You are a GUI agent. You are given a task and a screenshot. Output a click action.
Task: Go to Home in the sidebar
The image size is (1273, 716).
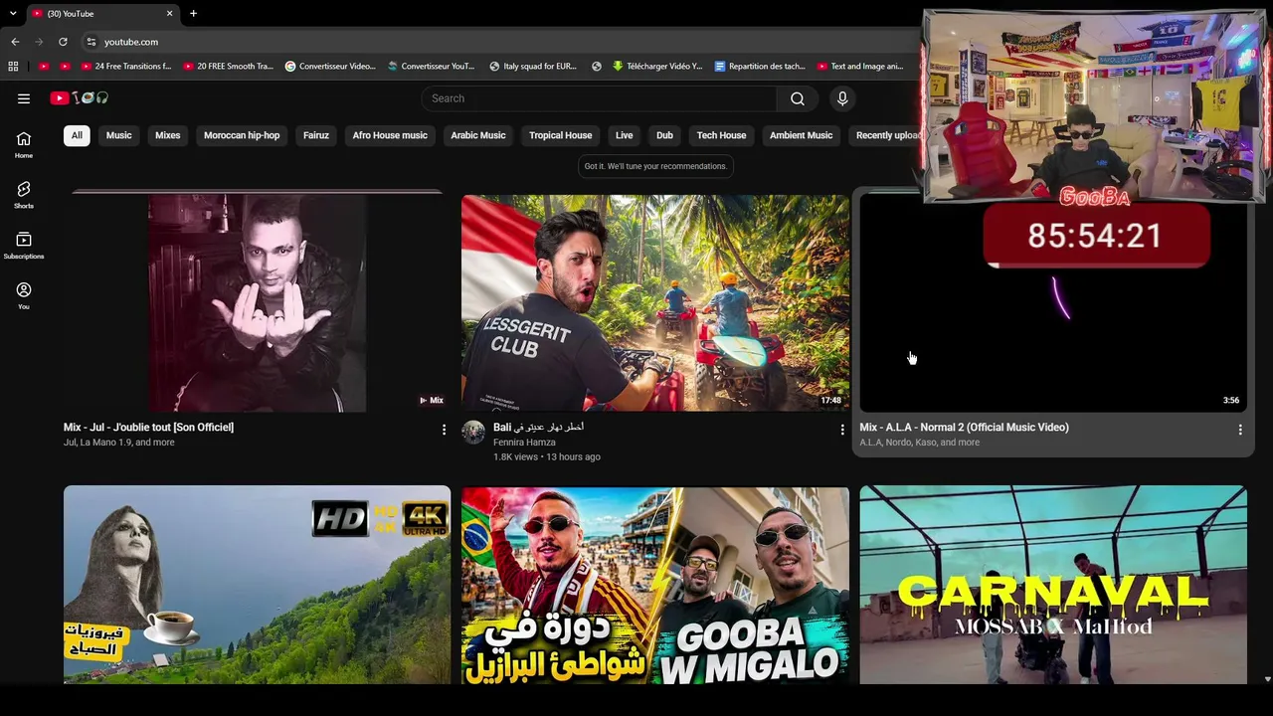pos(24,145)
